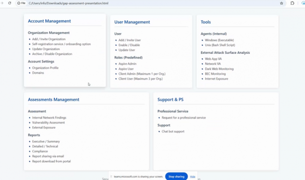The image size is (305, 180).
Task: Select Chat bot support item
Action: 173,132
